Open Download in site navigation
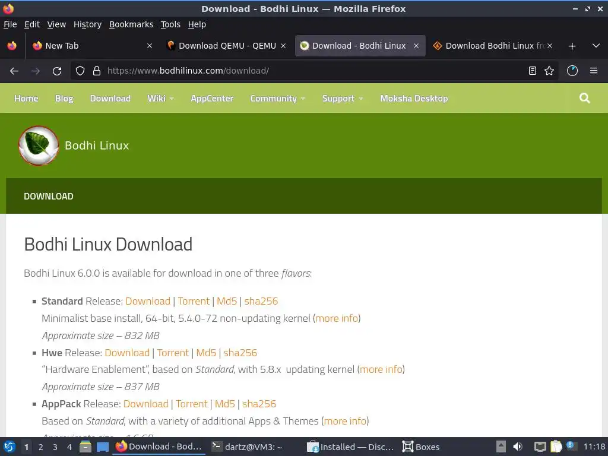Screen dimensions: 608x456 pos(110,99)
